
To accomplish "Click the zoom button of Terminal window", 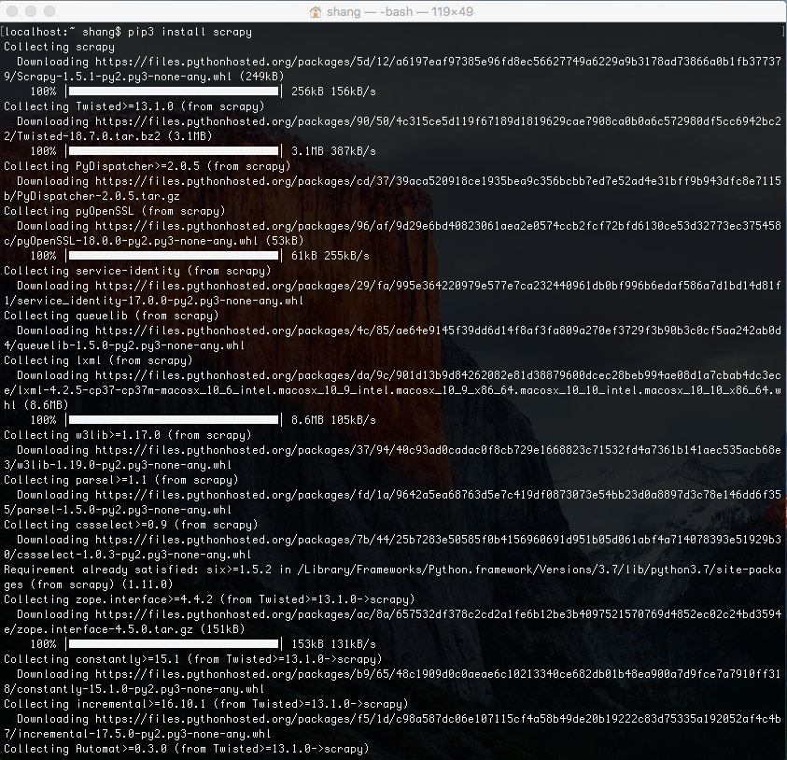I will [49, 11].
